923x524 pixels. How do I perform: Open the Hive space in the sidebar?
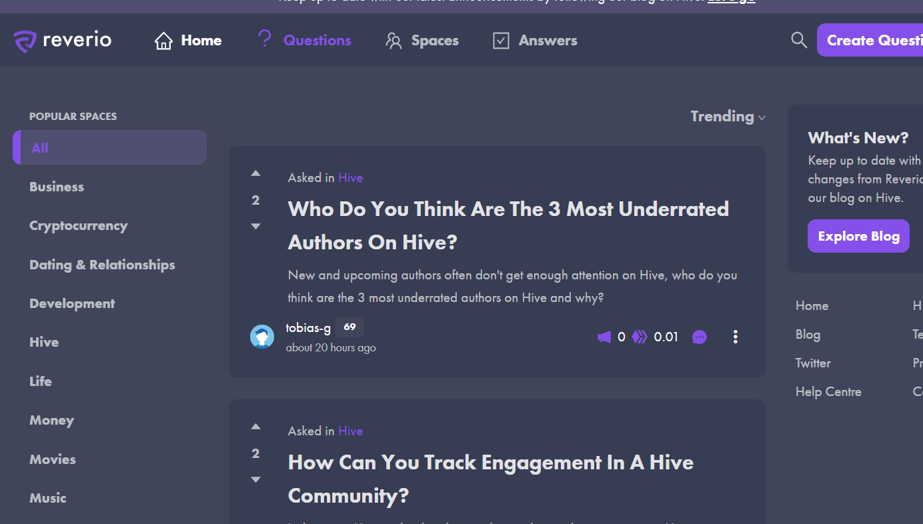click(x=44, y=342)
